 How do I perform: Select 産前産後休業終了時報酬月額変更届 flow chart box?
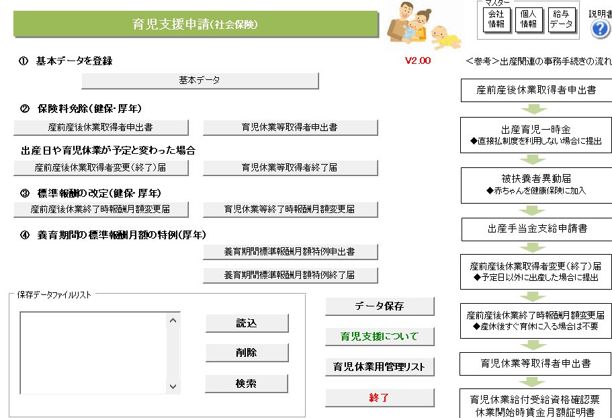click(x=536, y=321)
